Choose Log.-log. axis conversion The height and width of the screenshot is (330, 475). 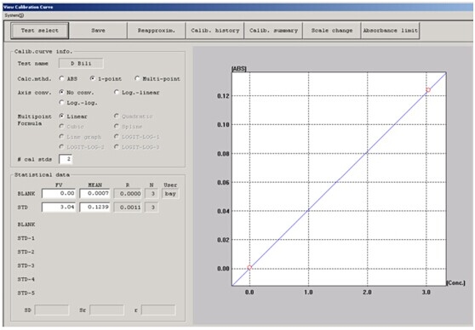pyautogui.click(x=62, y=103)
